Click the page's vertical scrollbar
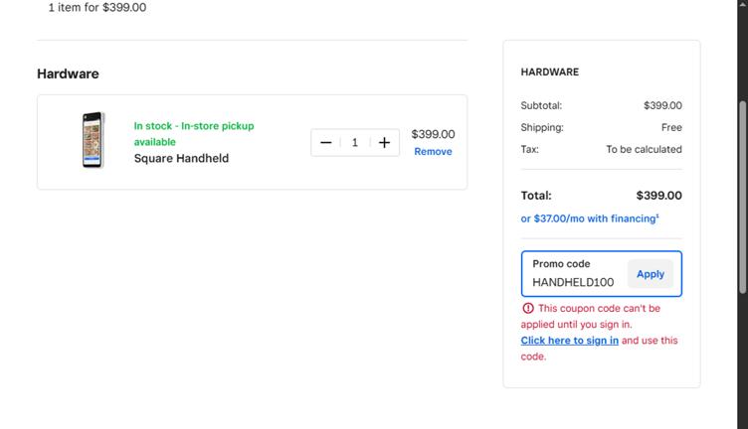The width and height of the screenshot is (748, 429). [x=742, y=197]
